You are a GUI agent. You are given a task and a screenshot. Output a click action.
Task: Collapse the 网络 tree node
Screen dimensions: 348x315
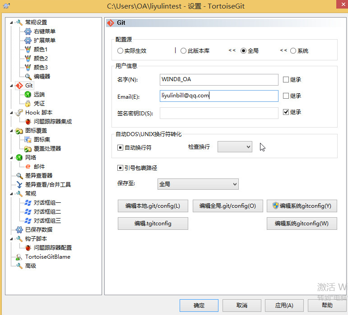[11, 158]
